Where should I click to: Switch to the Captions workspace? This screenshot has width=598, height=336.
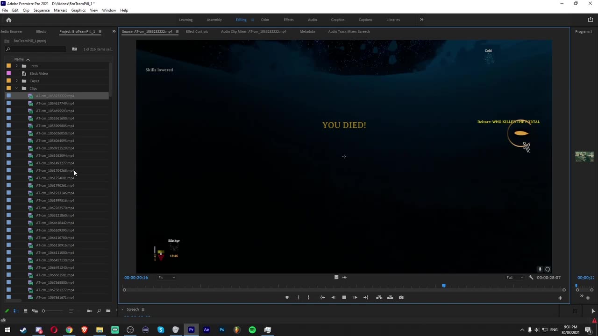click(x=365, y=20)
